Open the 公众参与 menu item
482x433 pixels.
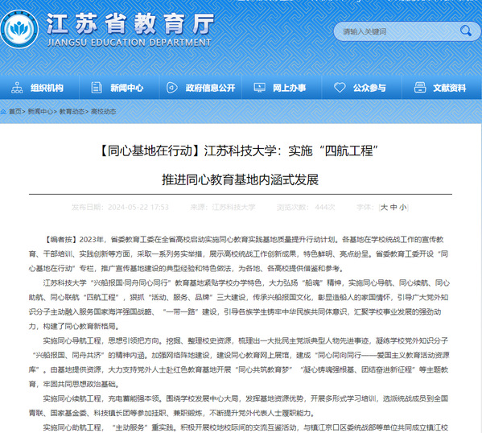369,88
